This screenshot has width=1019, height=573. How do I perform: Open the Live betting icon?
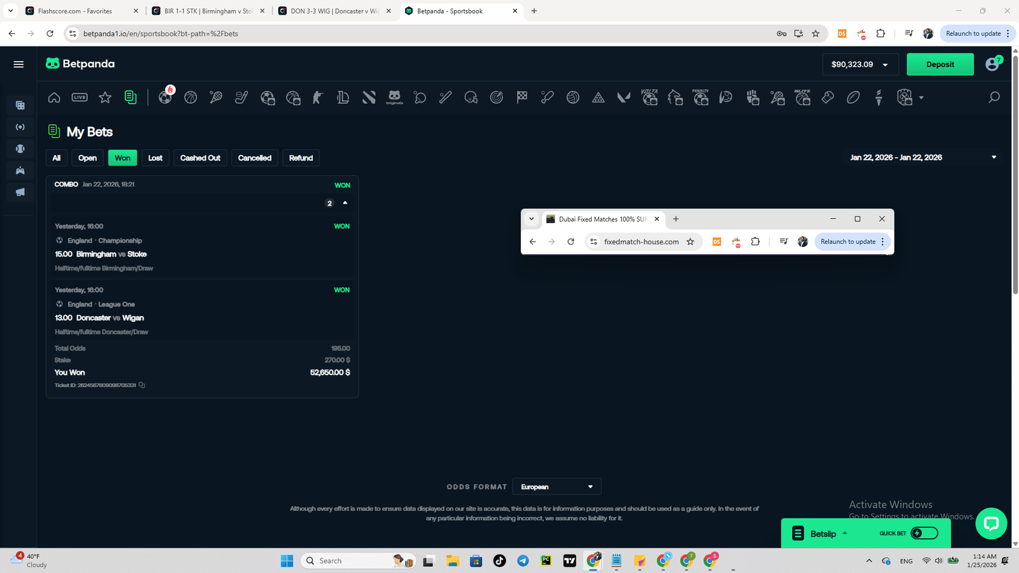coord(80,97)
